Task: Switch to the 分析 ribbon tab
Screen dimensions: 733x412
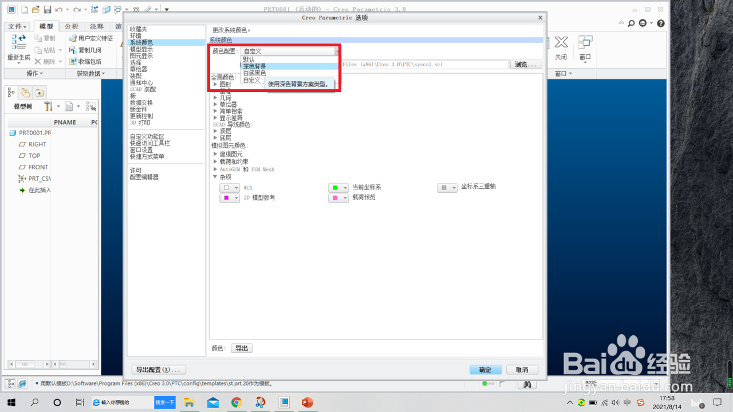Action: click(71, 26)
